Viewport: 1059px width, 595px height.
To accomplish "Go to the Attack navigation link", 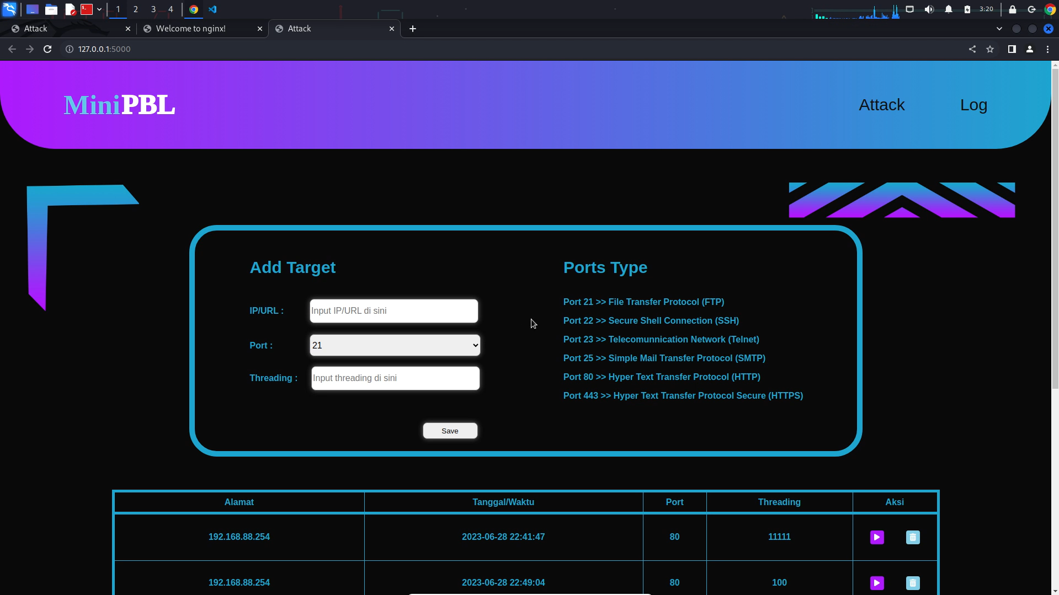I will click(x=881, y=105).
